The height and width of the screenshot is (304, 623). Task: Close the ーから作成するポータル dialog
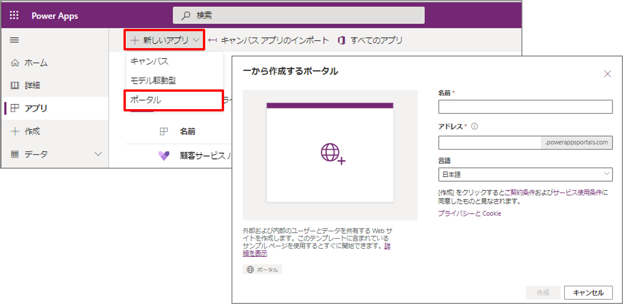[x=607, y=74]
